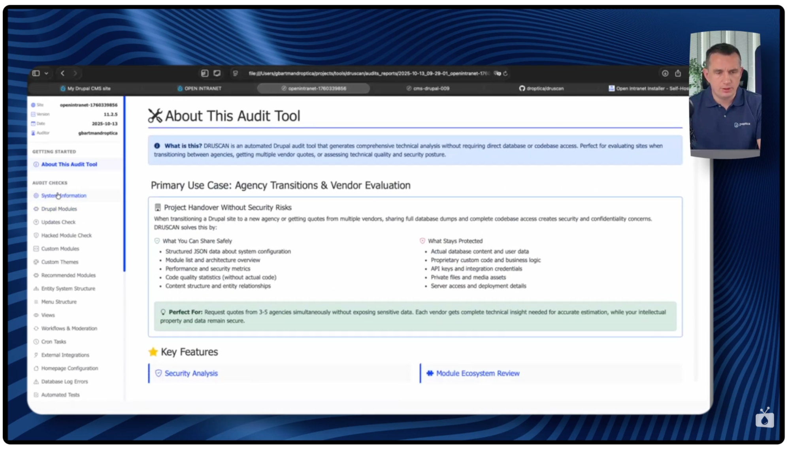790x449 pixels.
Task: Click the Share icon in the browser toolbar
Action: pyautogui.click(x=678, y=73)
